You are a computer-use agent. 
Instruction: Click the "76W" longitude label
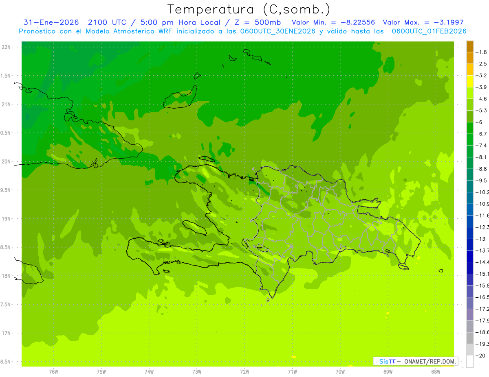pos(53,371)
